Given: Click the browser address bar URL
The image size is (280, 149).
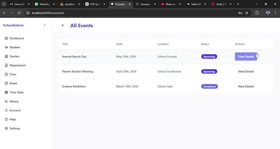Looking at the screenshot, I should (x=48, y=13).
